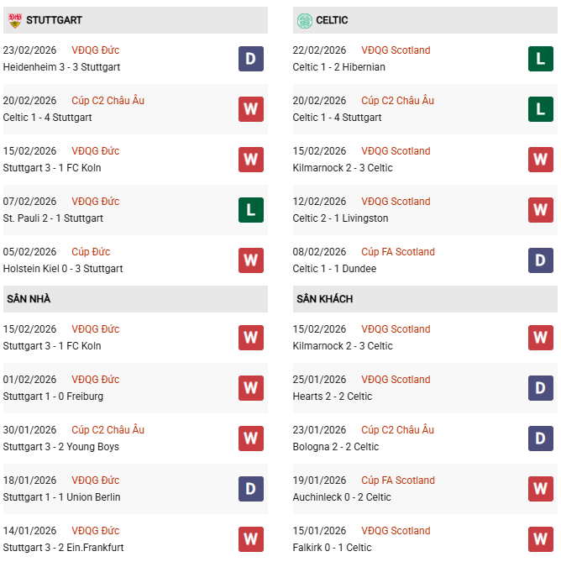The width and height of the screenshot is (561, 562).
Task: Click the draw badge for Bologna 2-2 Celtic
Action: pos(541,439)
